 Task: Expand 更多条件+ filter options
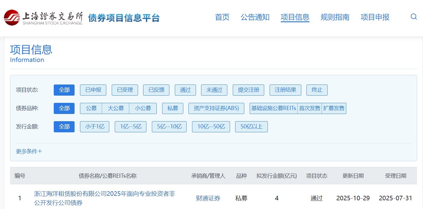tap(29, 151)
